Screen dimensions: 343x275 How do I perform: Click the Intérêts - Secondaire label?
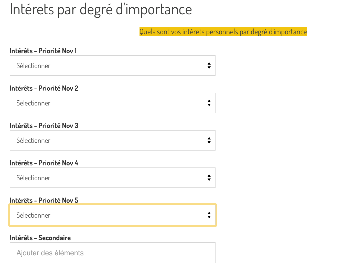(x=40, y=238)
